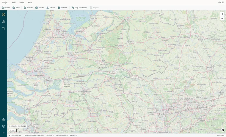The height and width of the screenshot is (137, 226).
Task: Open the Add menu
Action: (14, 2)
